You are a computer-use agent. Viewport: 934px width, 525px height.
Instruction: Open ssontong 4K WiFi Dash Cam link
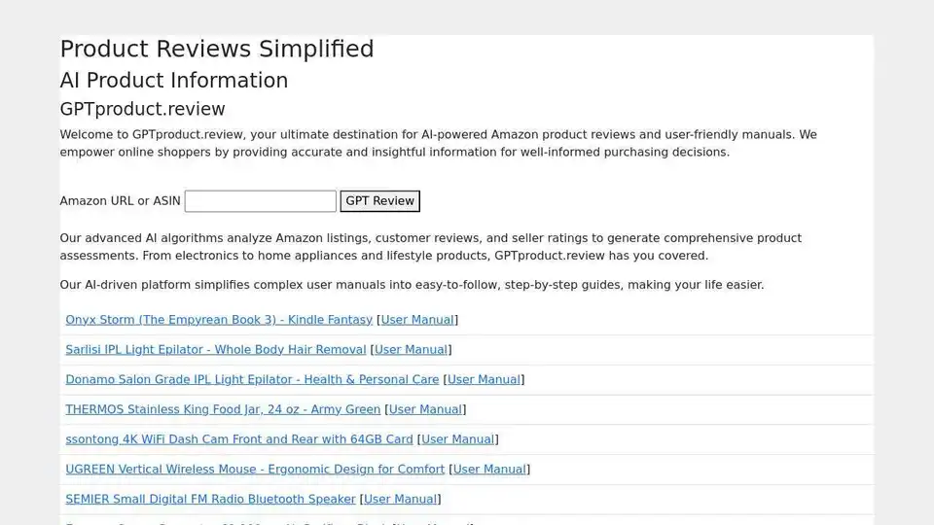pyautogui.click(x=239, y=438)
